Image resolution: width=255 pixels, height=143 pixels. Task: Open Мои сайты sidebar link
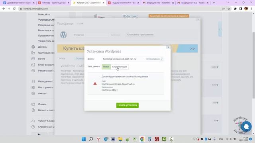[x=44, y=14]
